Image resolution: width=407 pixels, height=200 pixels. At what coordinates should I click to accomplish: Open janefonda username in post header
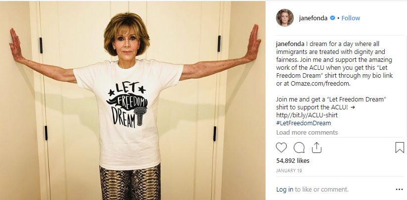(313, 18)
